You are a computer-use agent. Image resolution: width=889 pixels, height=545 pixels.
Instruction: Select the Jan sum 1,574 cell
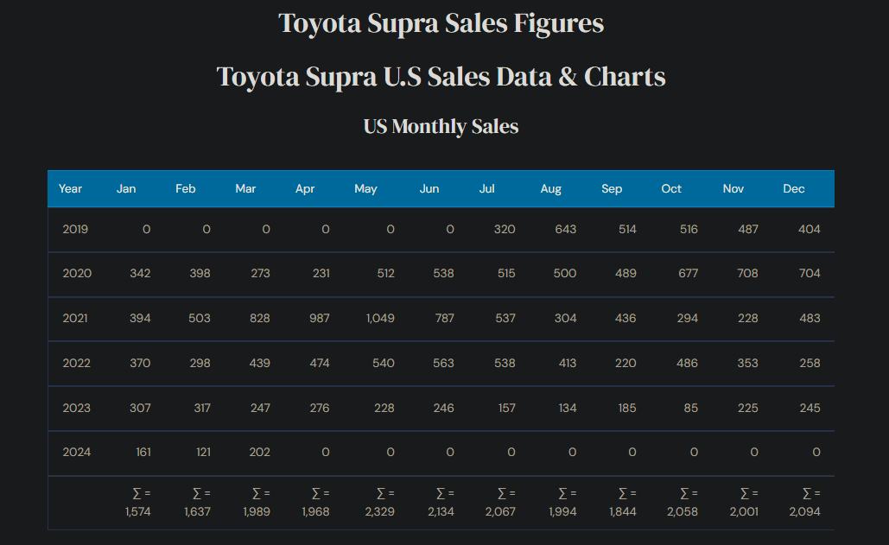point(138,503)
